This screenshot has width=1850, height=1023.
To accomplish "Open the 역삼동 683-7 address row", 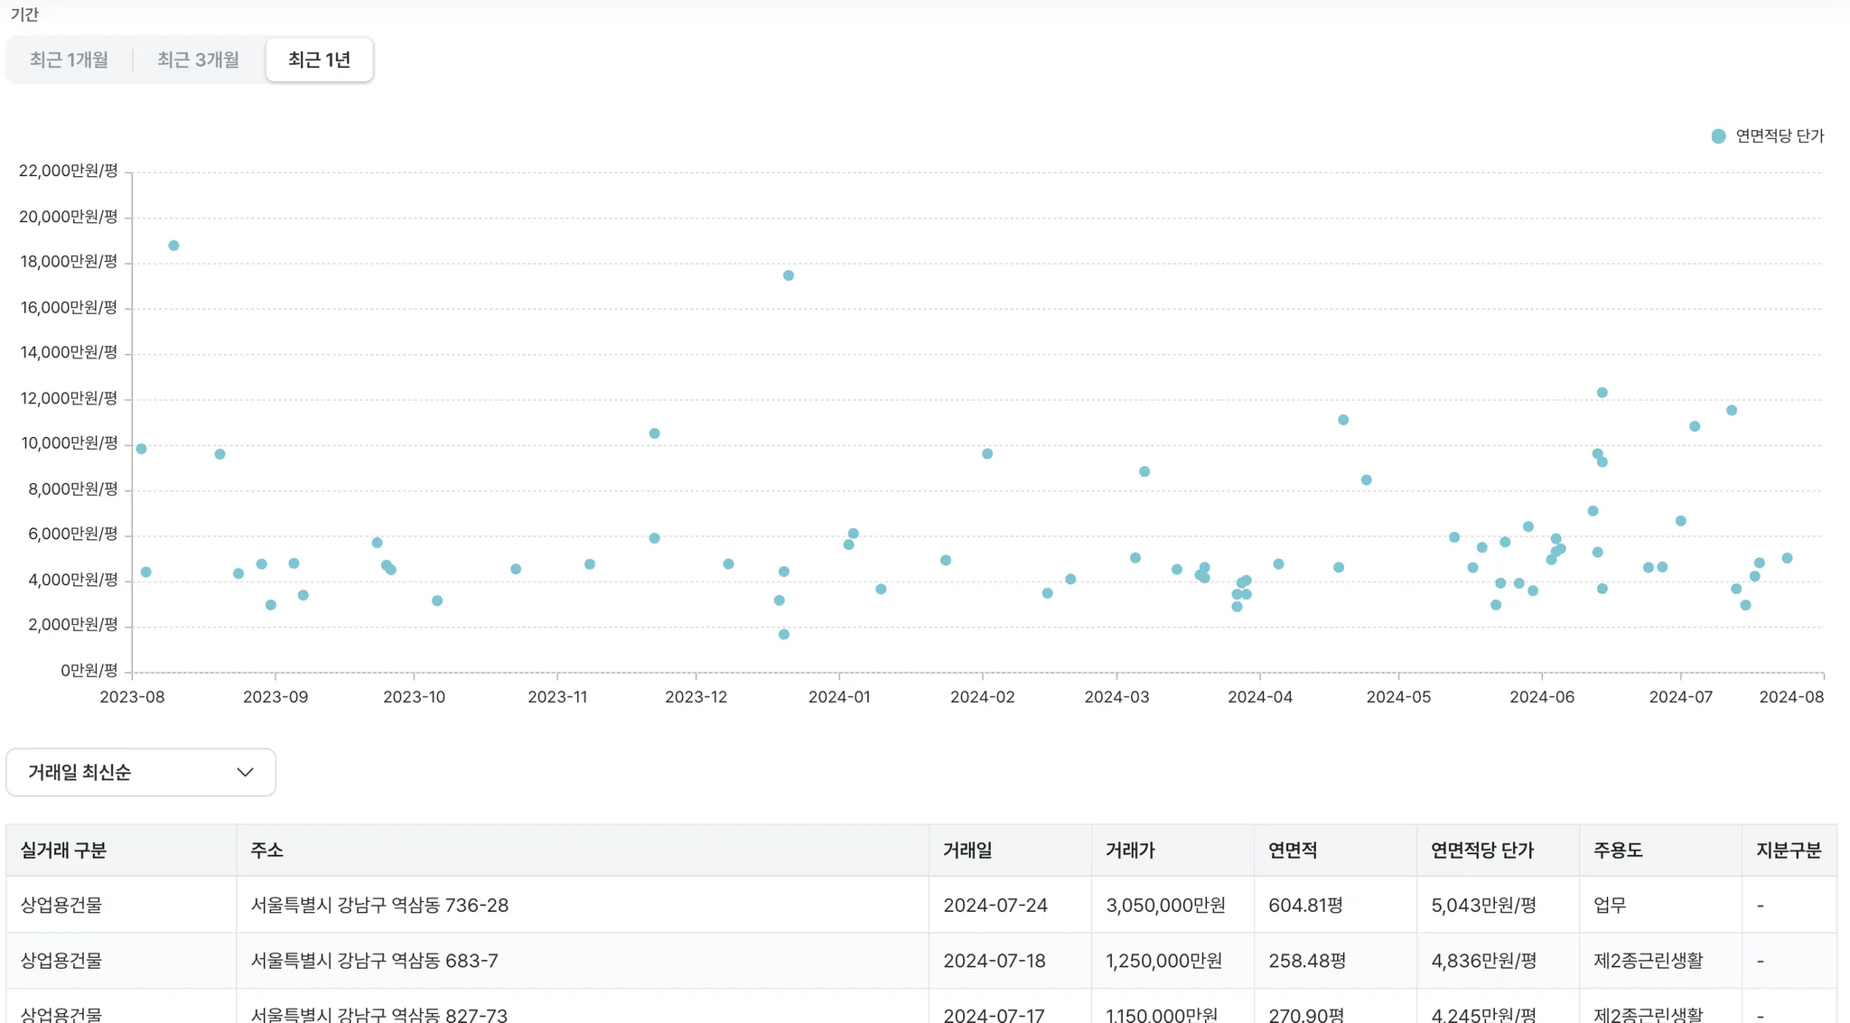I will point(374,961).
